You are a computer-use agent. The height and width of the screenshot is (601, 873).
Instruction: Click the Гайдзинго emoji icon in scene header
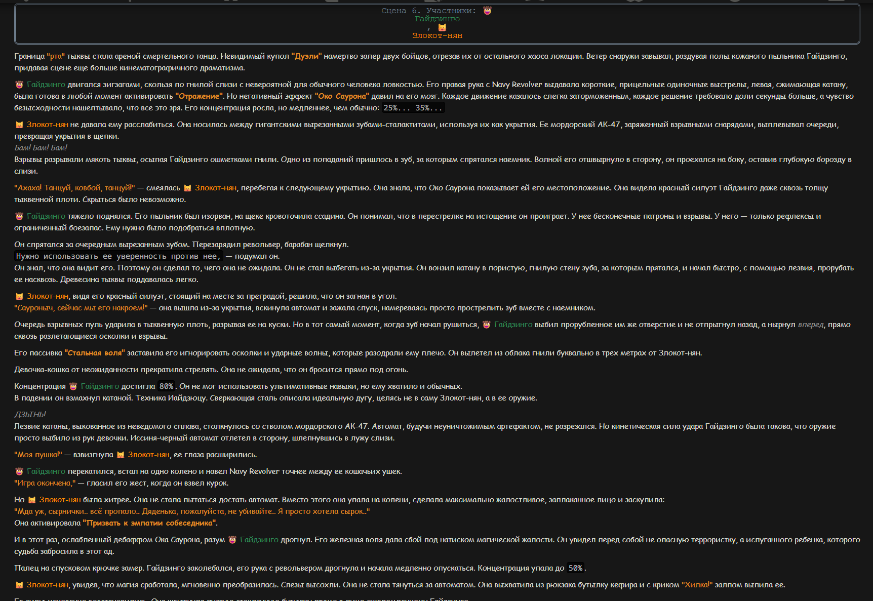[x=487, y=11]
